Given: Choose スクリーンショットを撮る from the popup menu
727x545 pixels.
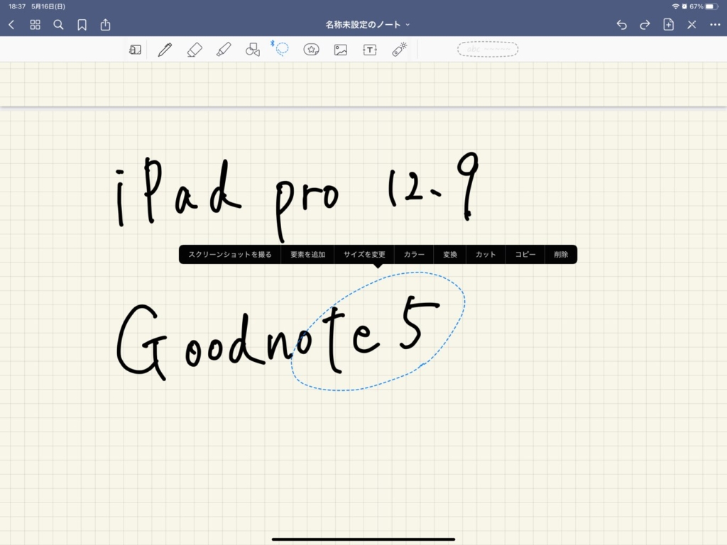Looking at the screenshot, I should (x=230, y=255).
